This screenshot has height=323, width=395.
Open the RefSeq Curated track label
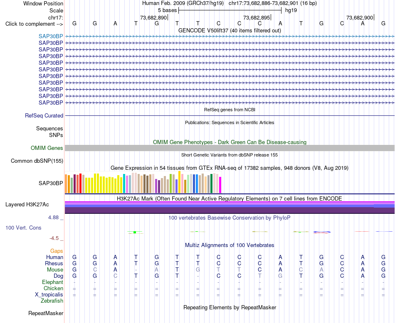(x=44, y=116)
